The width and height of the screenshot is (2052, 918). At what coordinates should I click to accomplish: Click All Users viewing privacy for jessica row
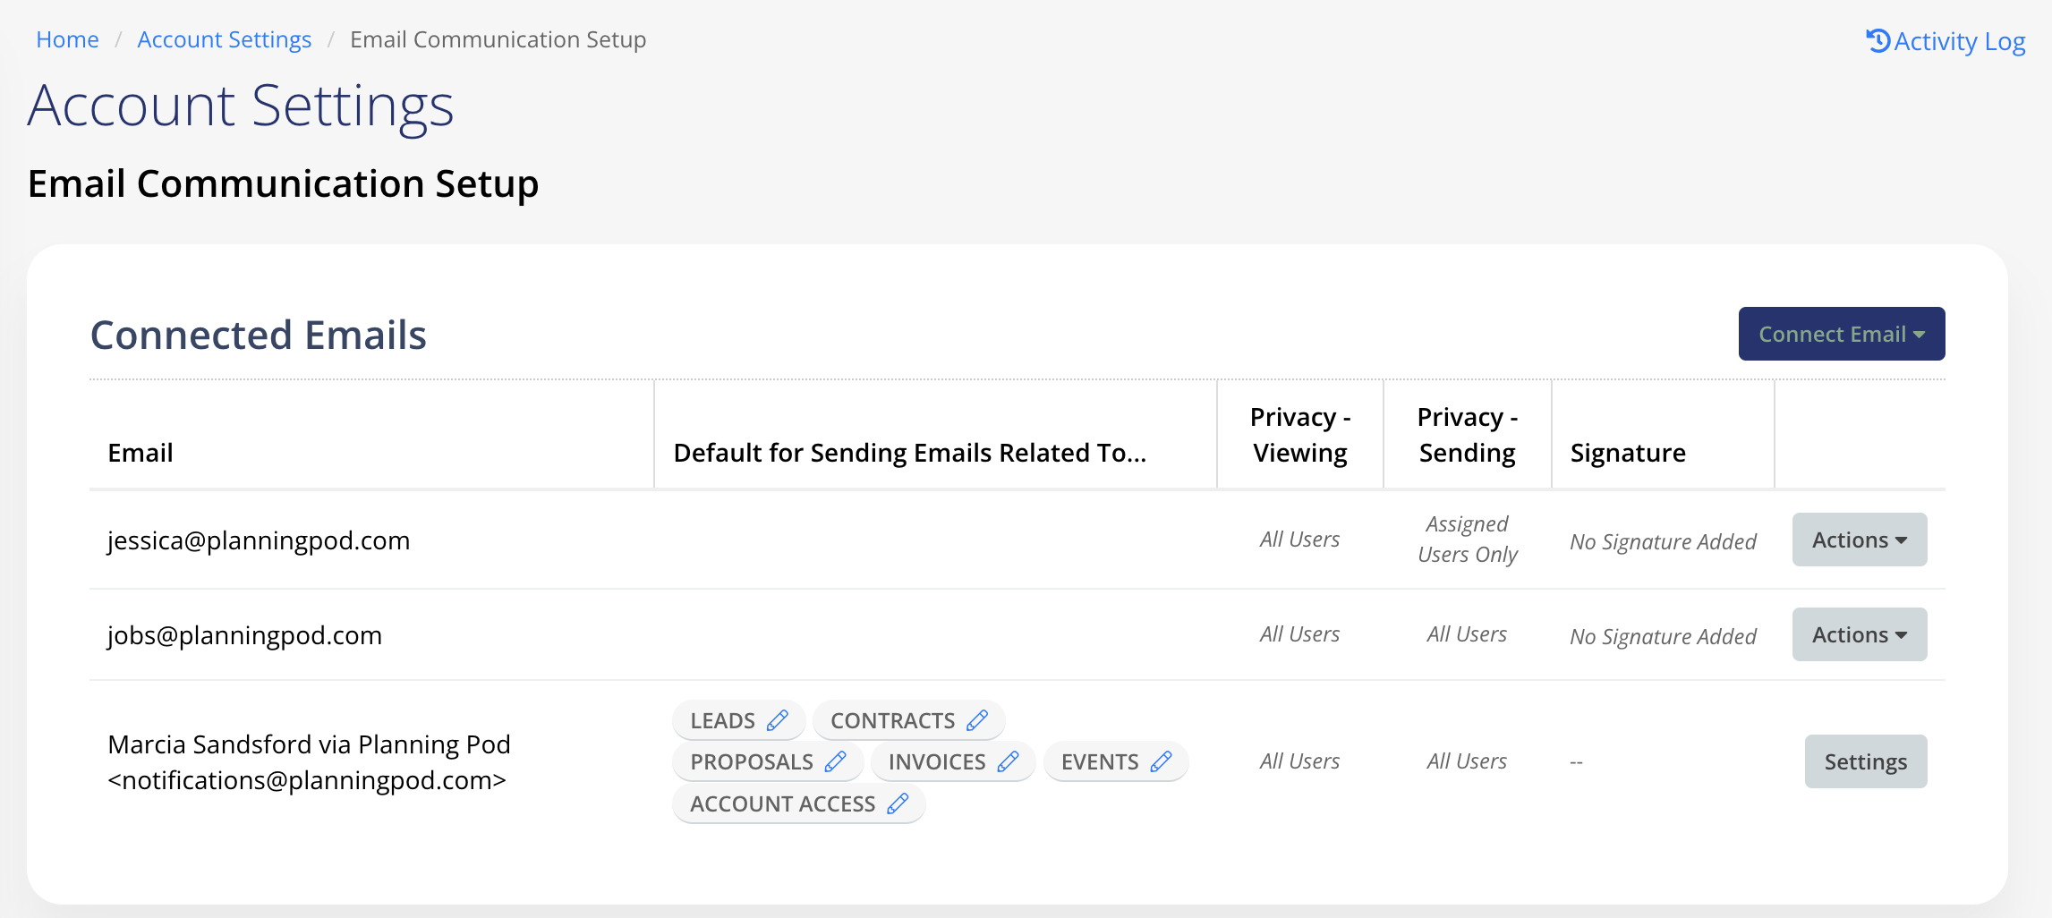[1299, 540]
